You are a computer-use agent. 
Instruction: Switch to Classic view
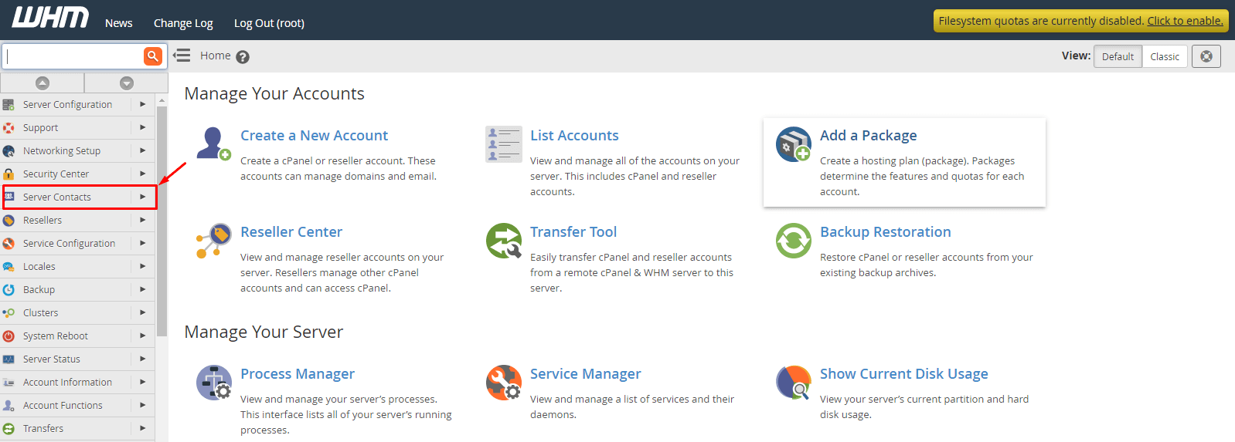click(1164, 56)
